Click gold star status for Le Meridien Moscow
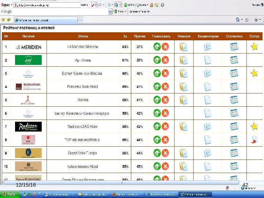The height and width of the screenshot is (198, 264). pyautogui.click(x=254, y=47)
